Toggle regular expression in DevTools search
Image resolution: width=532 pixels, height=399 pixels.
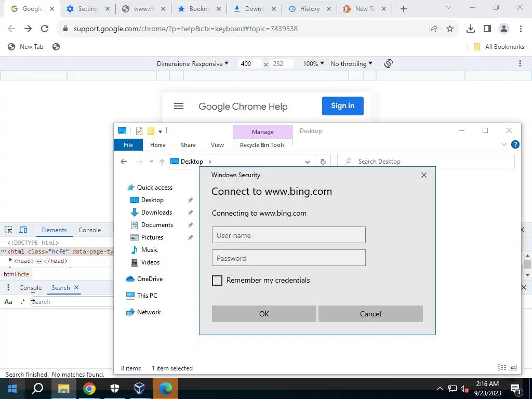[x=23, y=301]
